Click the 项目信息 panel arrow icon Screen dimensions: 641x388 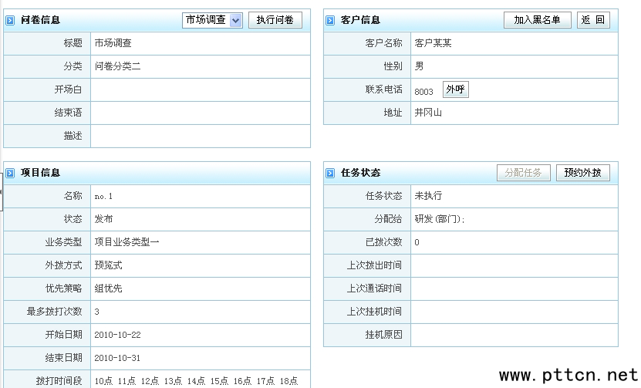click(x=10, y=173)
